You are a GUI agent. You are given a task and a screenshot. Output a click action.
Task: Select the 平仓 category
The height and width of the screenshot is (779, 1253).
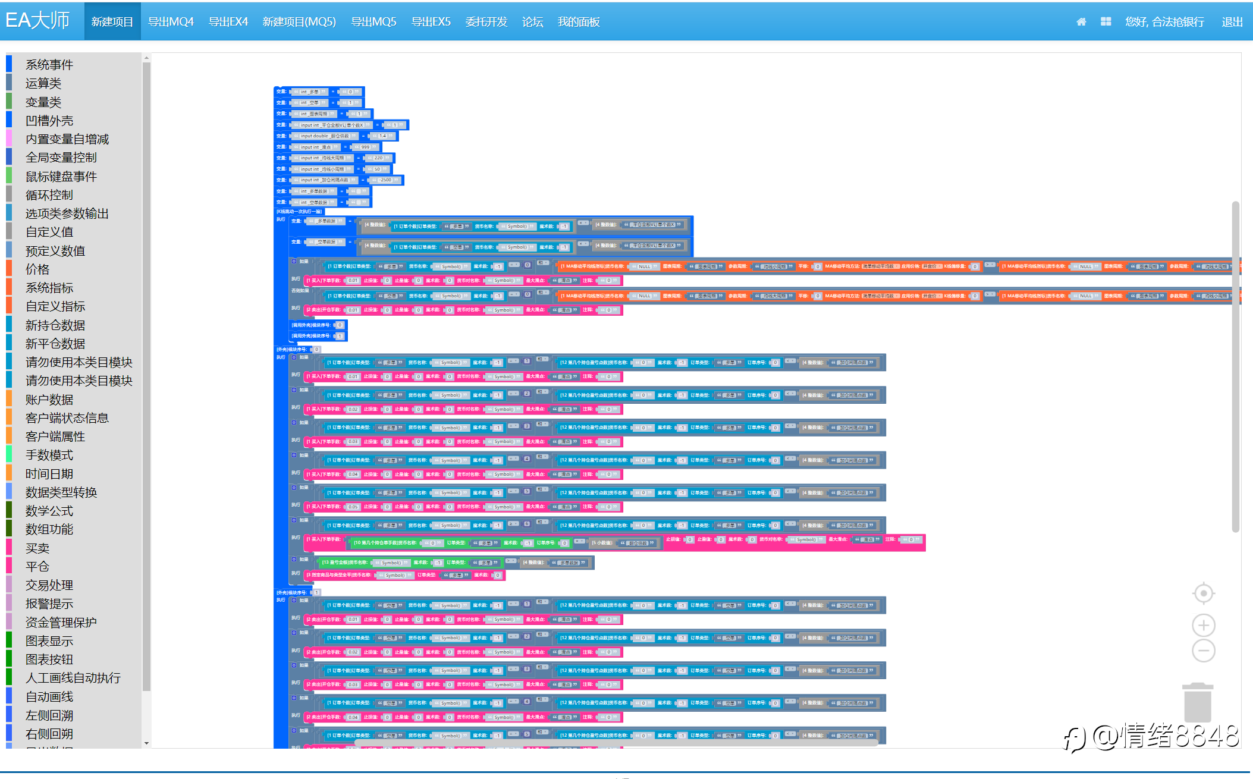tap(37, 567)
